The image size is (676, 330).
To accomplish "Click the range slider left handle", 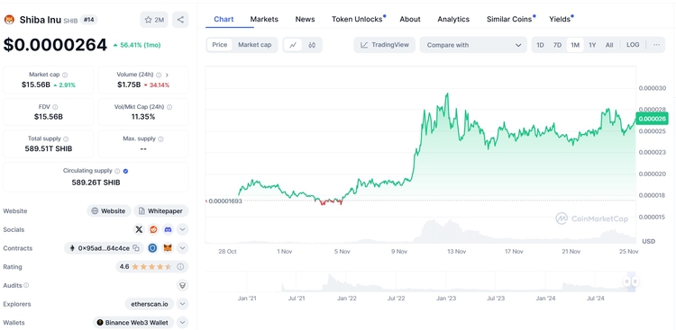I will click(626, 281).
